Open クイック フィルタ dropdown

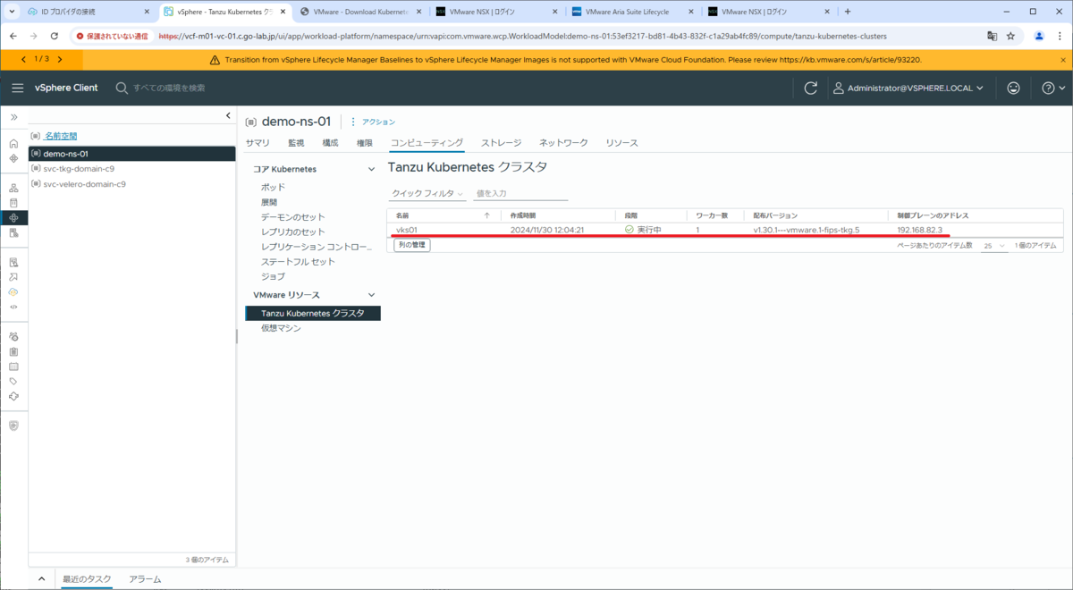(427, 193)
